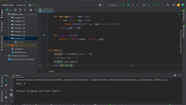Hide the Run panel with minus icon
186x105 pixels.
180,76
